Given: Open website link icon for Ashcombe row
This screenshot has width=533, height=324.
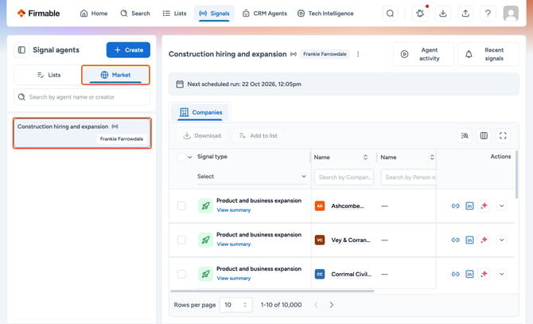Looking at the screenshot, I should click(455, 206).
